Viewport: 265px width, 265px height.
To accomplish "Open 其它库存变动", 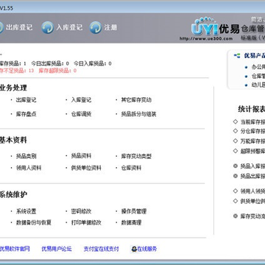I will (136, 100).
